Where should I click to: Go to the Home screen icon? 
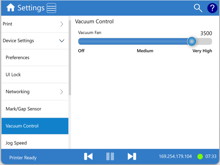(11, 8)
